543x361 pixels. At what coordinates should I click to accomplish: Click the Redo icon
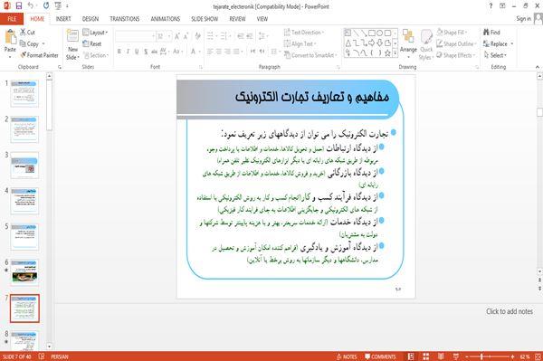[x=46, y=5]
